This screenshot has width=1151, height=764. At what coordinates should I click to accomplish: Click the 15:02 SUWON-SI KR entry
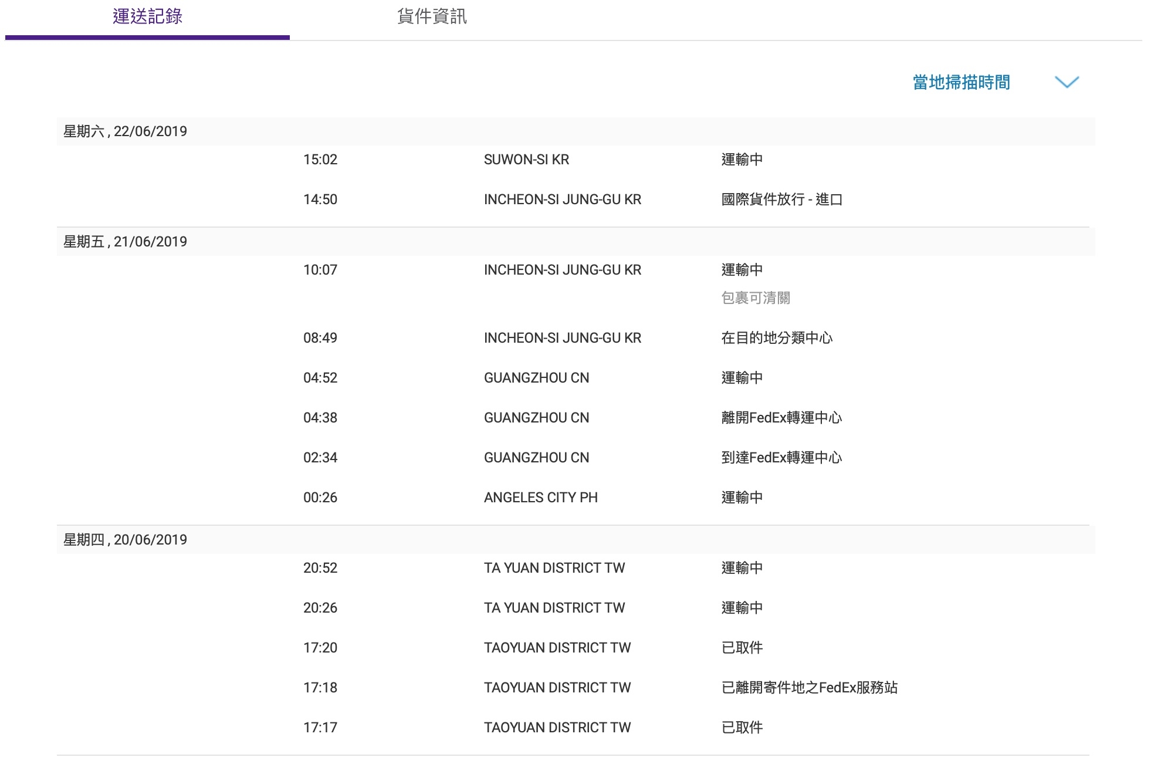(575, 160)
